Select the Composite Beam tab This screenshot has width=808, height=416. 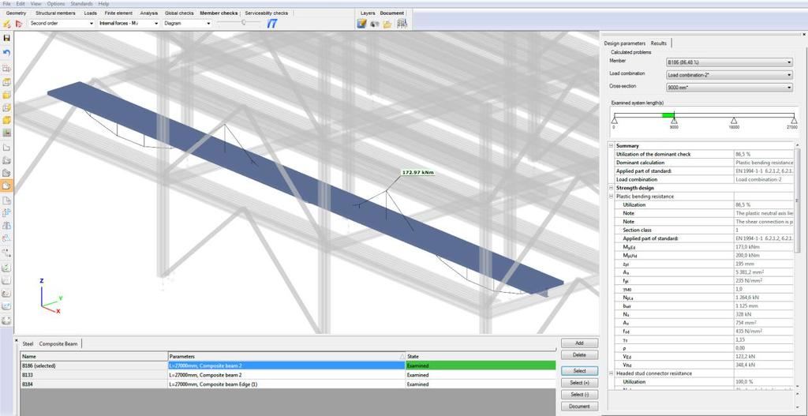58,343
